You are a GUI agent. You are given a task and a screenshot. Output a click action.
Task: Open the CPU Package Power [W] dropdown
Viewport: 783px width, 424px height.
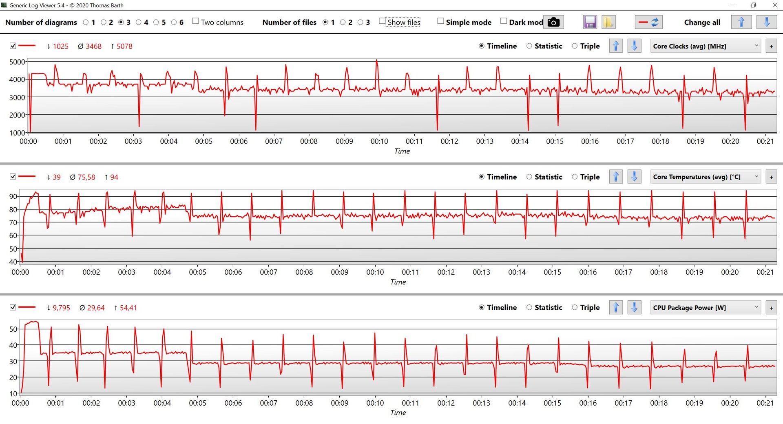pyautogui.click(x=705, y=307)
